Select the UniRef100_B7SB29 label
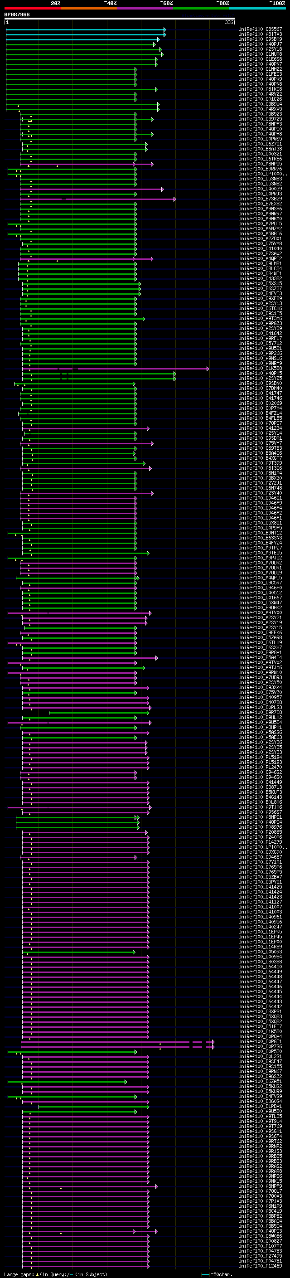The width and height of the screenshot is (290, 1278). pyautogui.click(x=260, y=199)
